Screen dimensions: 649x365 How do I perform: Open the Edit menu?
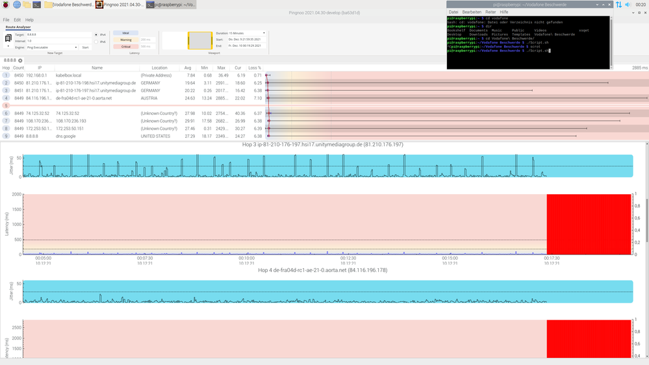click(17, 20)
